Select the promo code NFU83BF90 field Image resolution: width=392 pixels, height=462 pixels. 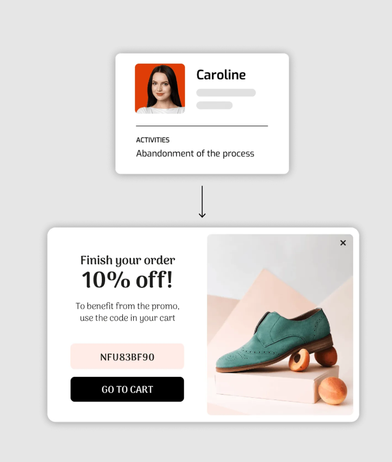(x=127, y=356)
